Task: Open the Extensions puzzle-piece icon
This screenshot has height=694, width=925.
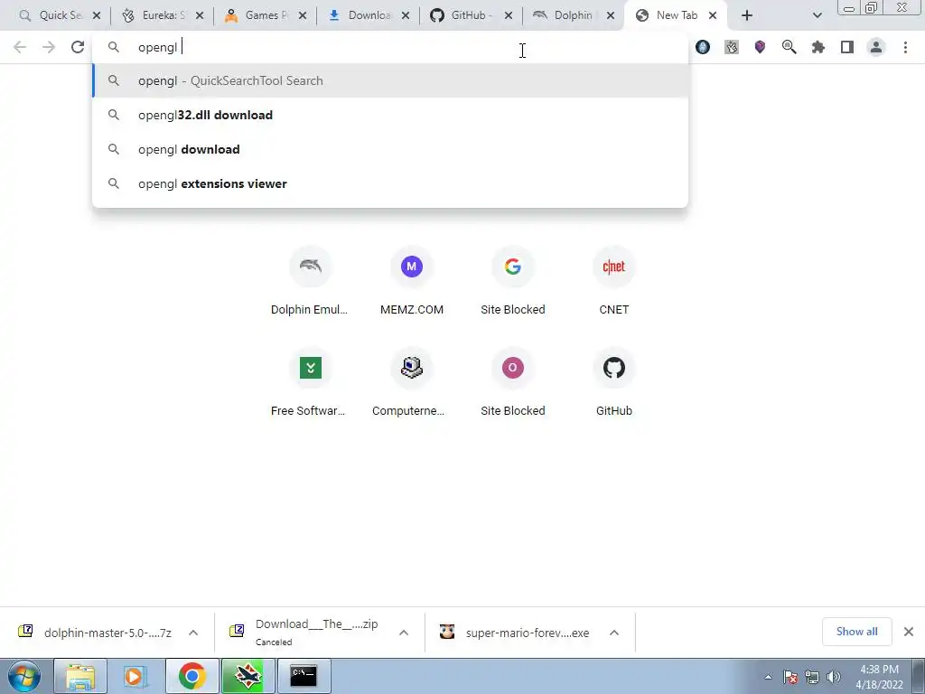Action: tap(818, 47)
